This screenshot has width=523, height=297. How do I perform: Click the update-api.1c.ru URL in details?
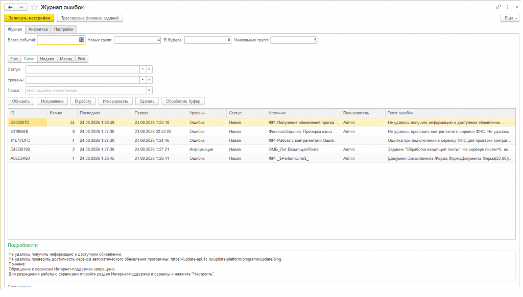pyautogui.click(x=226, y=259)
